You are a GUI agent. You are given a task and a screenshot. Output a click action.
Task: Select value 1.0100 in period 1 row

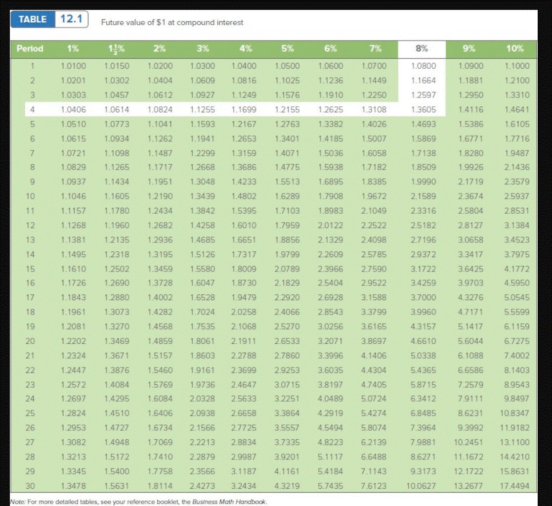[x=73, y=66]
